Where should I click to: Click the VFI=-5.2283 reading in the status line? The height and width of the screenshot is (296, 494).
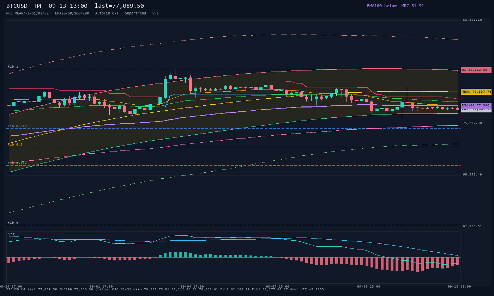[x=312, y=289]
